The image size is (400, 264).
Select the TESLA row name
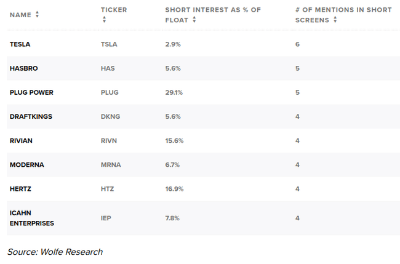pyautogui.click(x=20, y=44)
